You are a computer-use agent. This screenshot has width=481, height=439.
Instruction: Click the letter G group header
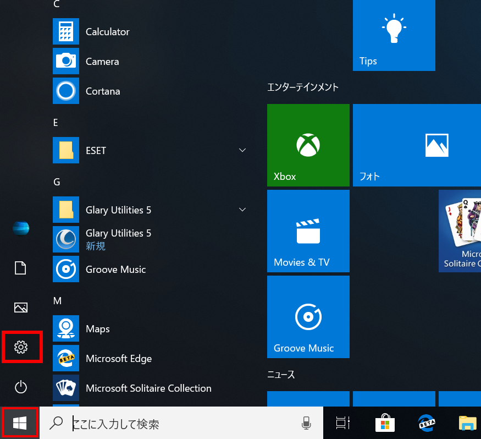(57, 182)
